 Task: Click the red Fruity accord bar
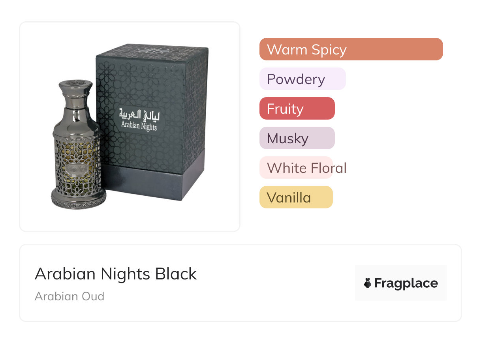(297, 109)
